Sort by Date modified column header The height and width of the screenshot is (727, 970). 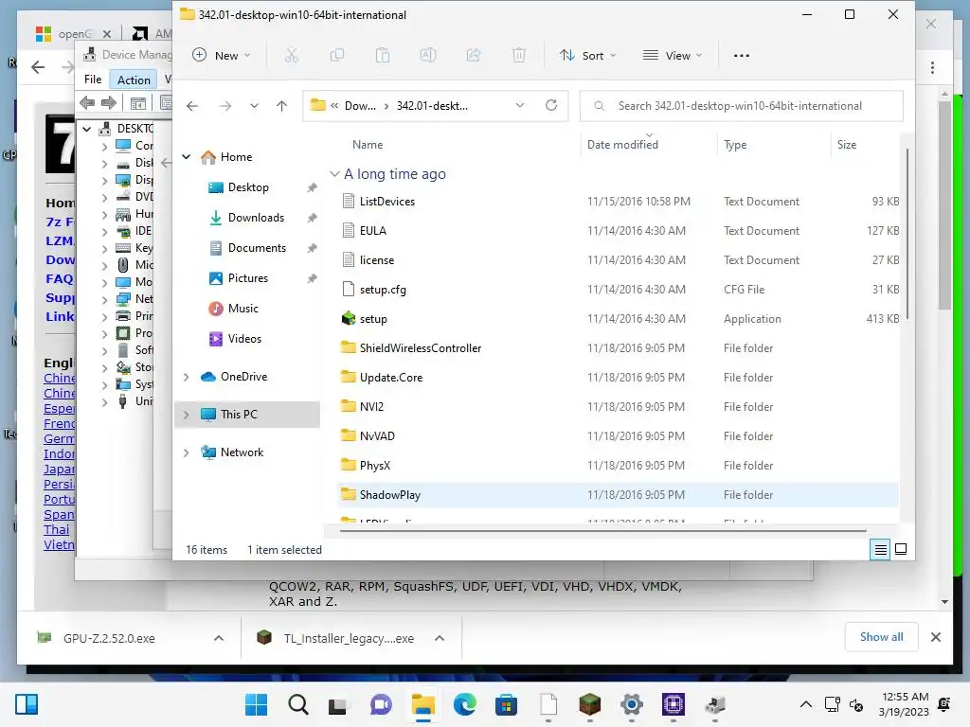pyautogui.click(x=622, y=145)
